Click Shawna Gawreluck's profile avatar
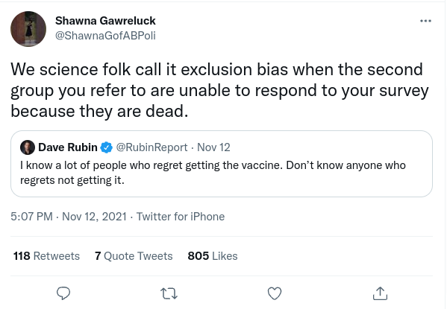Viewport: 447px width, 309px height. pos(28,29)
